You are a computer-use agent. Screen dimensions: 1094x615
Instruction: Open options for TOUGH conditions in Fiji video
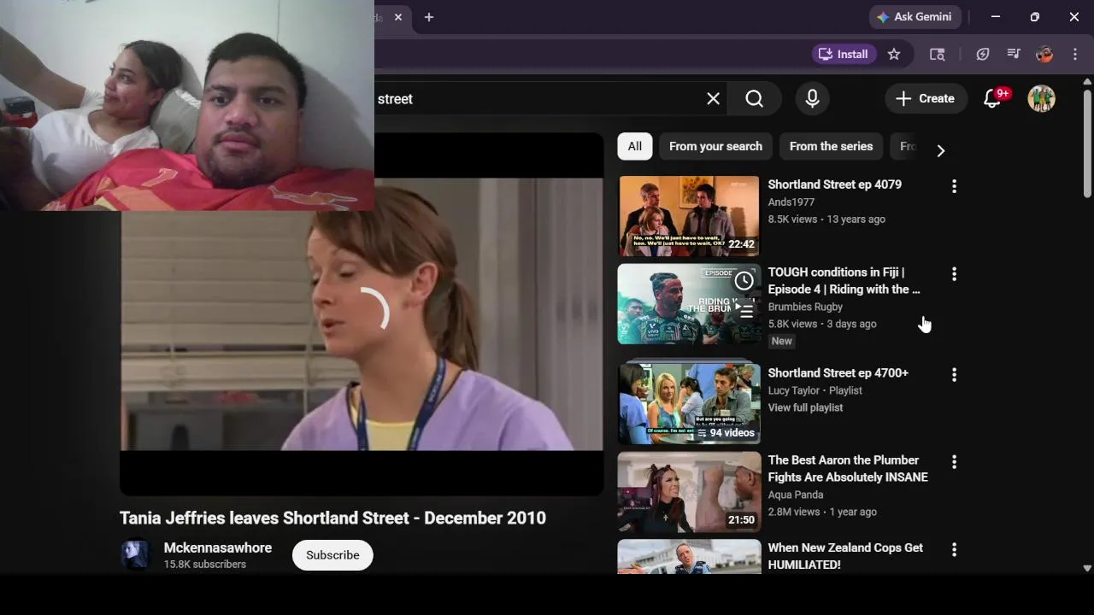click(954, 274)
